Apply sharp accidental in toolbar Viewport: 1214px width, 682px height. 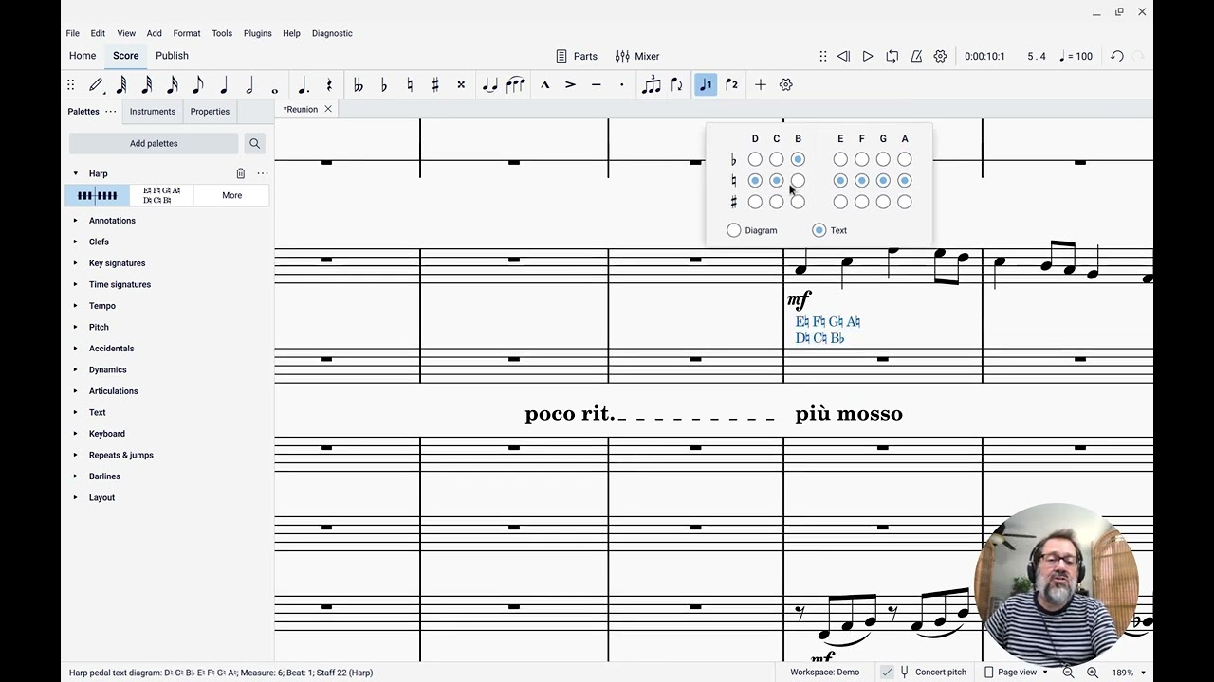tap(435, 84)
